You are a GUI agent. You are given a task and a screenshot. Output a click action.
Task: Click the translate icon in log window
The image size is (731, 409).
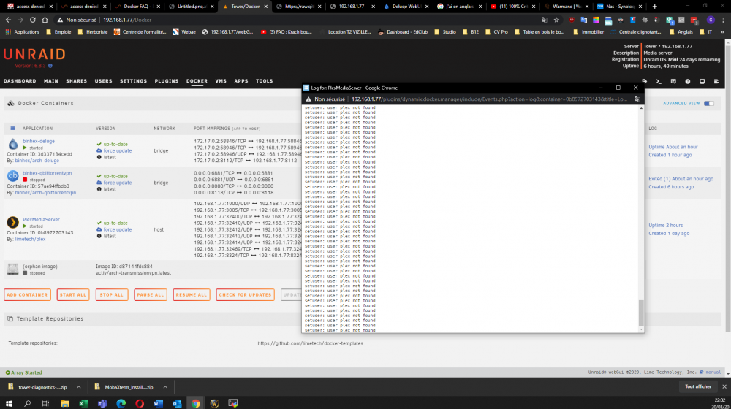click(x=637, y=99)
